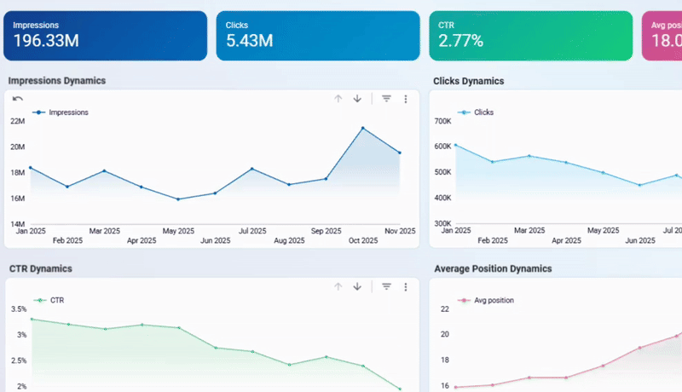Image resolution: width=682 pixels, height=392 pixels.
Task: Click Oct 2025 peak point on Impressions line
Action: pyautogui.click(x=362, y=129)
